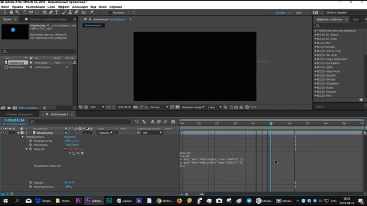Select the Clone Stamp tool
This screenshot has height=206, width=367.
click(70, 12)
